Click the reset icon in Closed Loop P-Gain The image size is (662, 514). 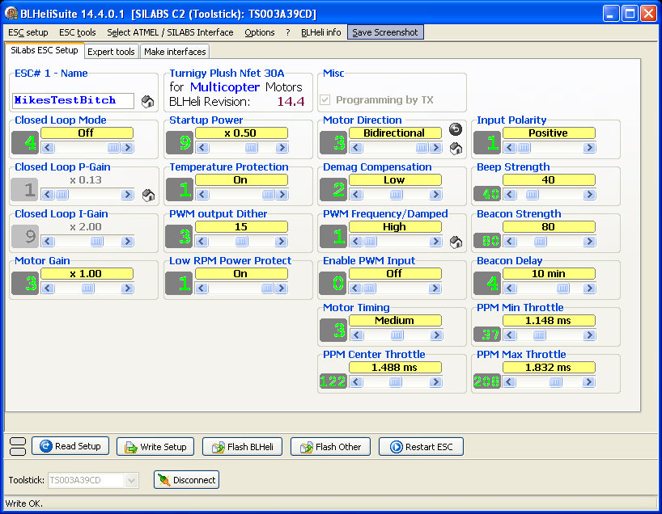pos(148,196)
